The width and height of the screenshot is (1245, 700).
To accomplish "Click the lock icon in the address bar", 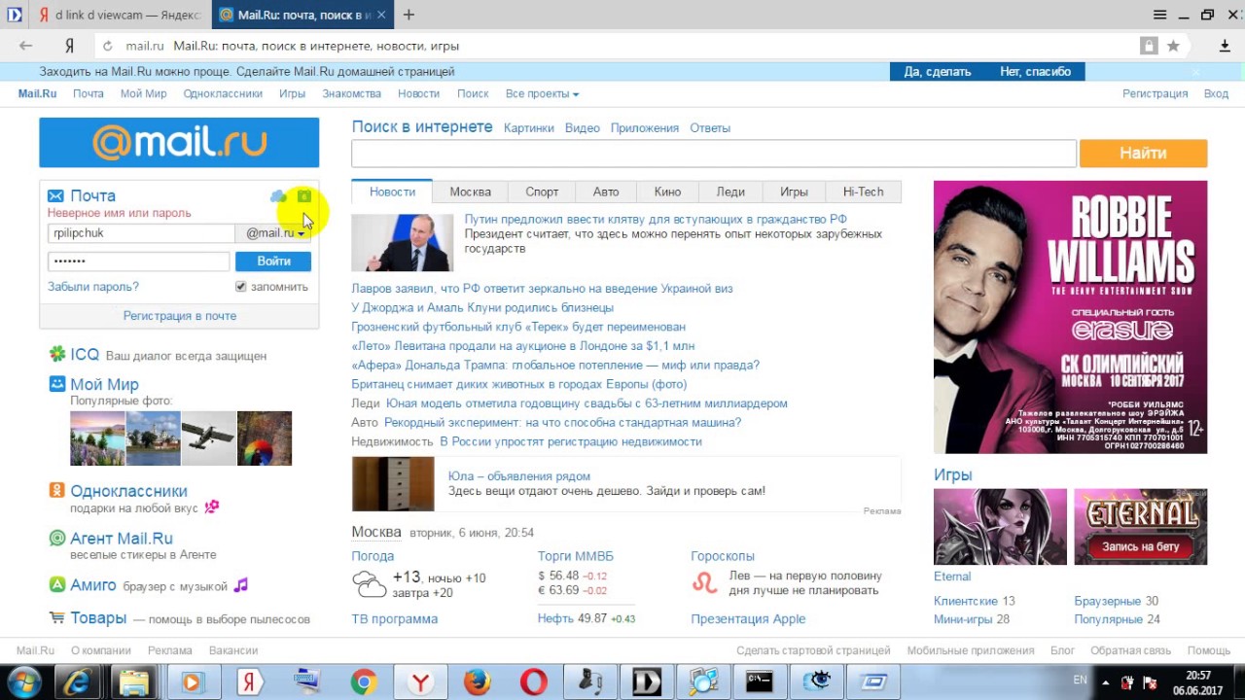I will point(1149,46).
